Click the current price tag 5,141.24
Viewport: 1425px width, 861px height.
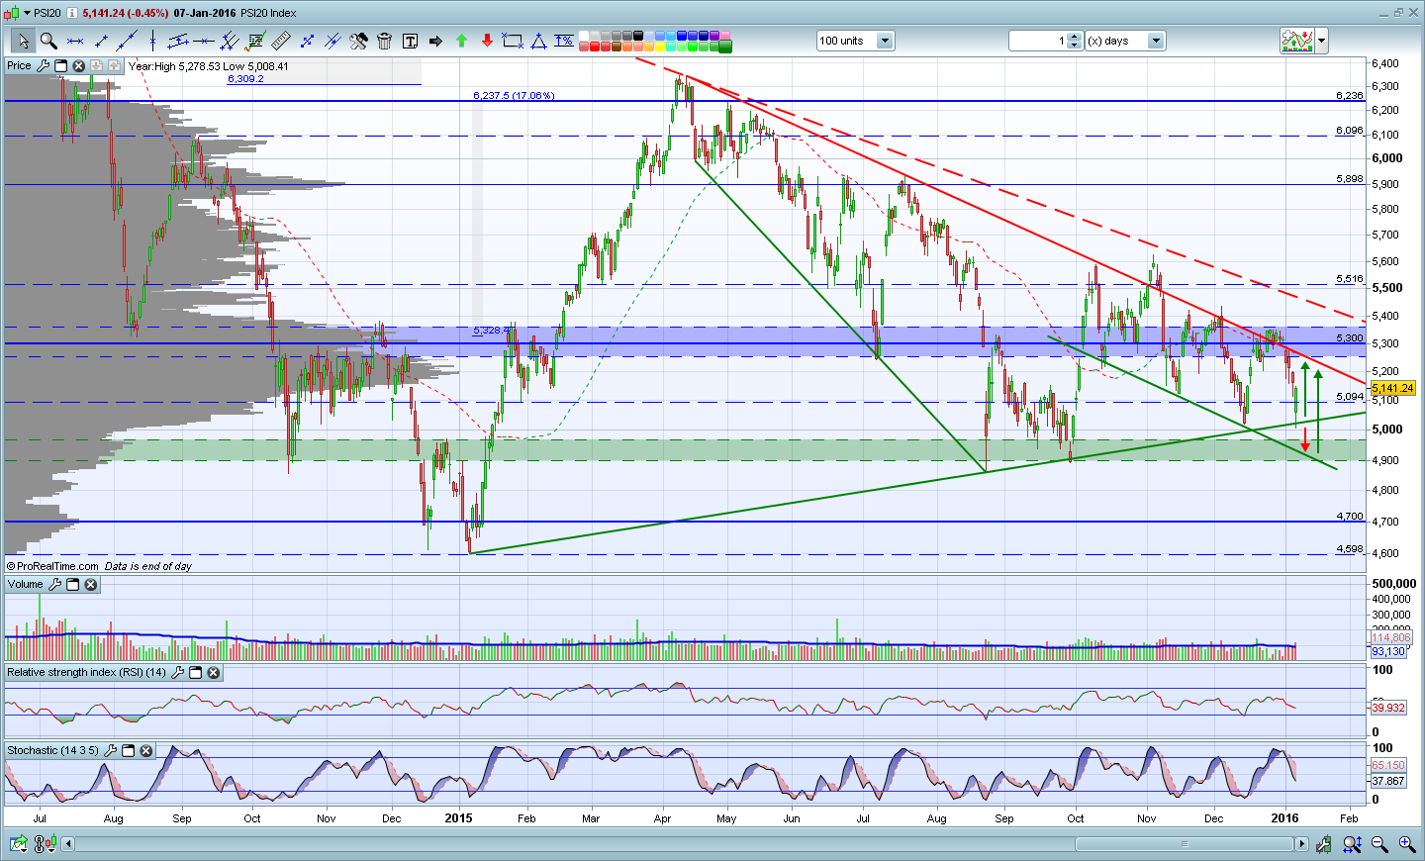pos(1392,389)
